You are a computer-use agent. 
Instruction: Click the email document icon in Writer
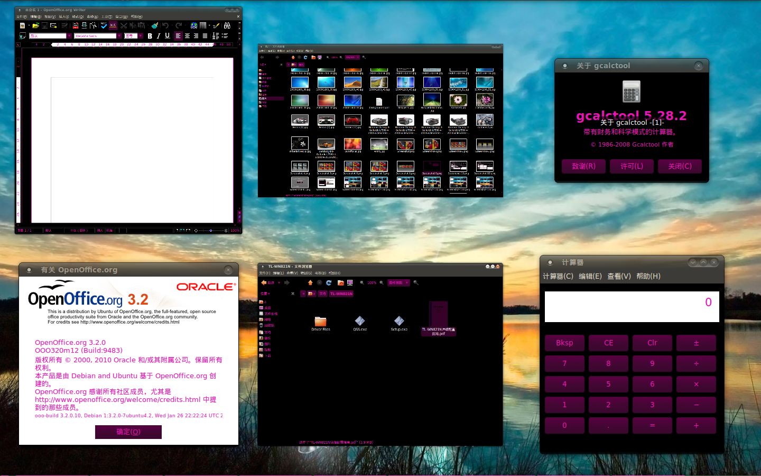click(x=53, y=25)
